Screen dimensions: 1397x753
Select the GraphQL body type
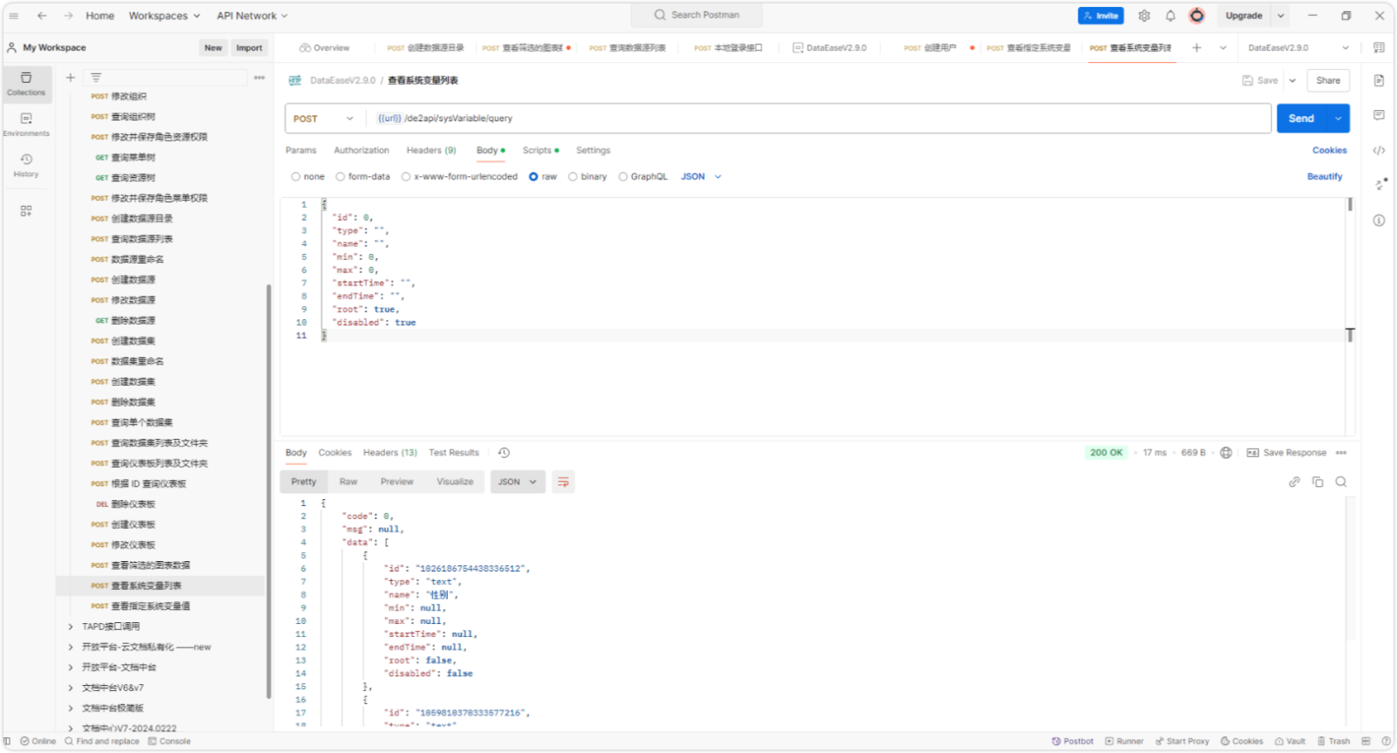point(643,176)
